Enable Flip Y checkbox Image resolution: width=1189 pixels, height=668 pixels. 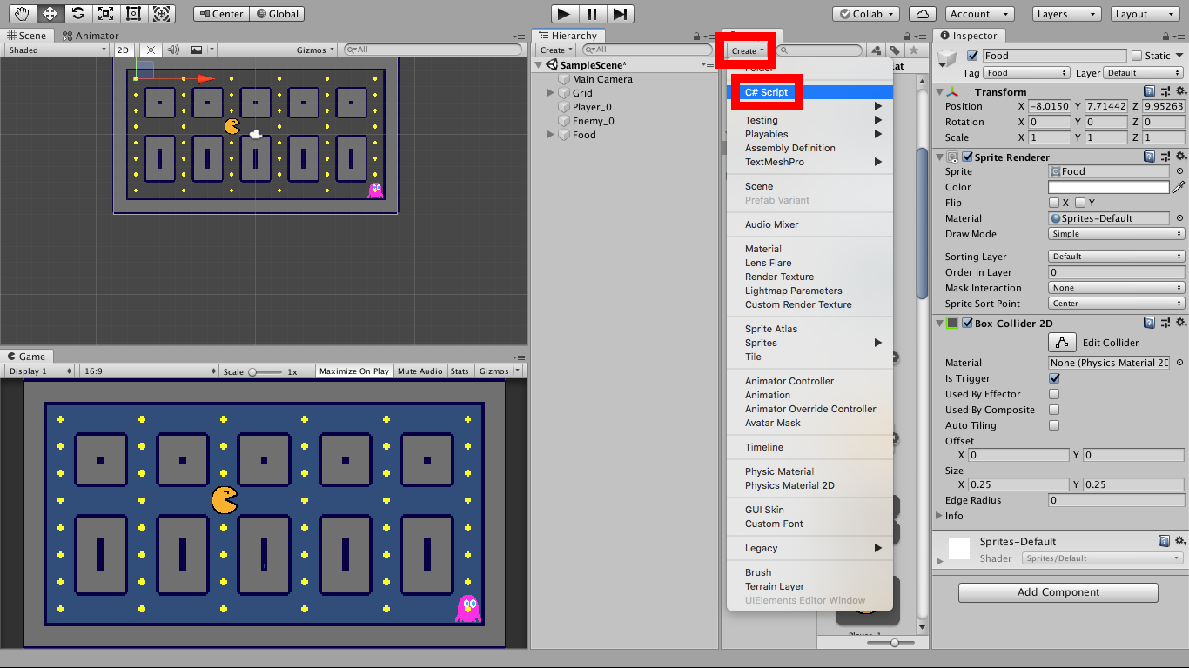(1080, 203)
